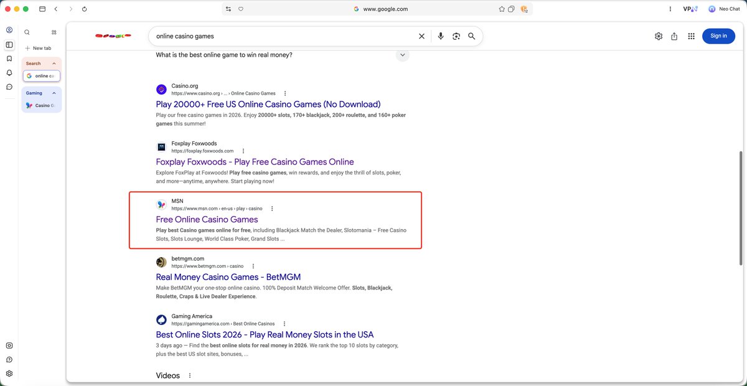747x386 pixels.
Task: Open the three-dot menu beside the Videos heading
Action: coord(190,375)
